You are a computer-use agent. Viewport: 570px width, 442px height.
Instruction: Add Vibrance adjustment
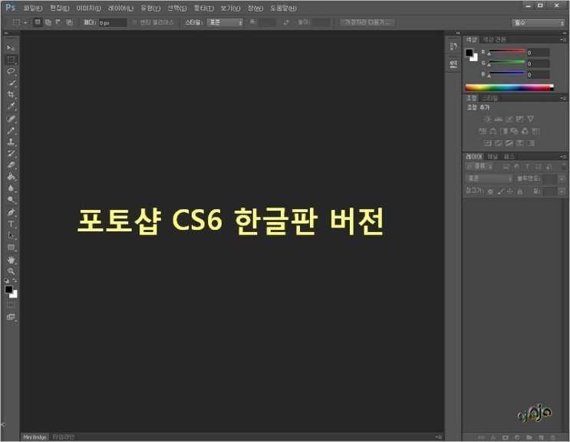point(531,119)
